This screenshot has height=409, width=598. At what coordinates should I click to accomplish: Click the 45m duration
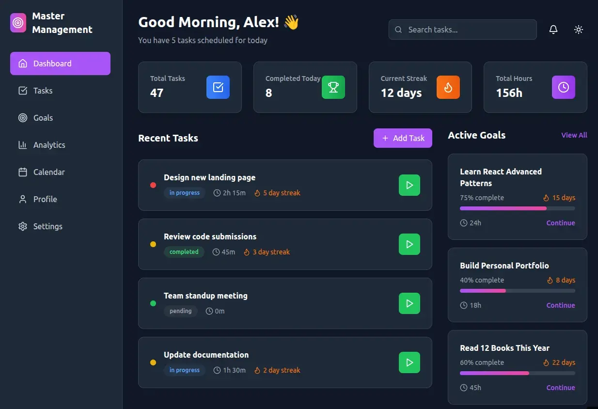[224, 252]
